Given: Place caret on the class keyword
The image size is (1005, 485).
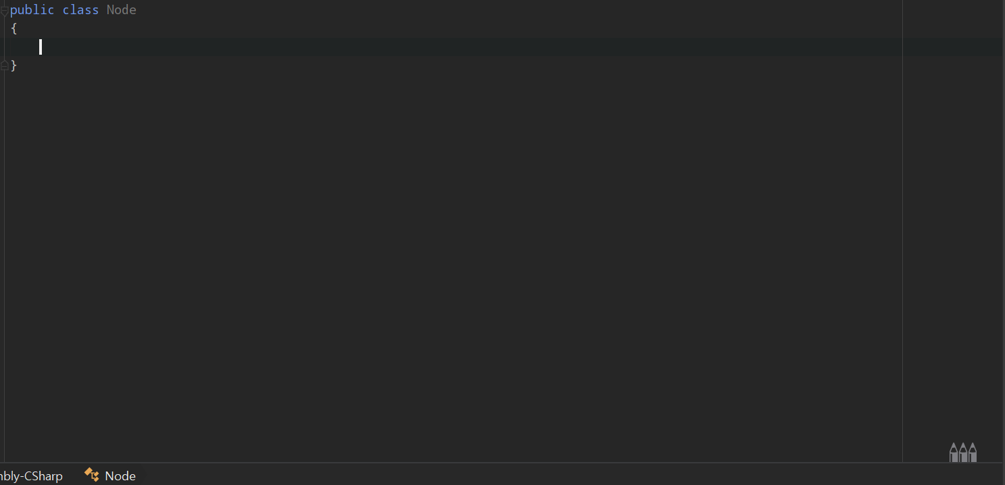Looking at the screenshot, I should pyautogui.click(x=80, y=10).
